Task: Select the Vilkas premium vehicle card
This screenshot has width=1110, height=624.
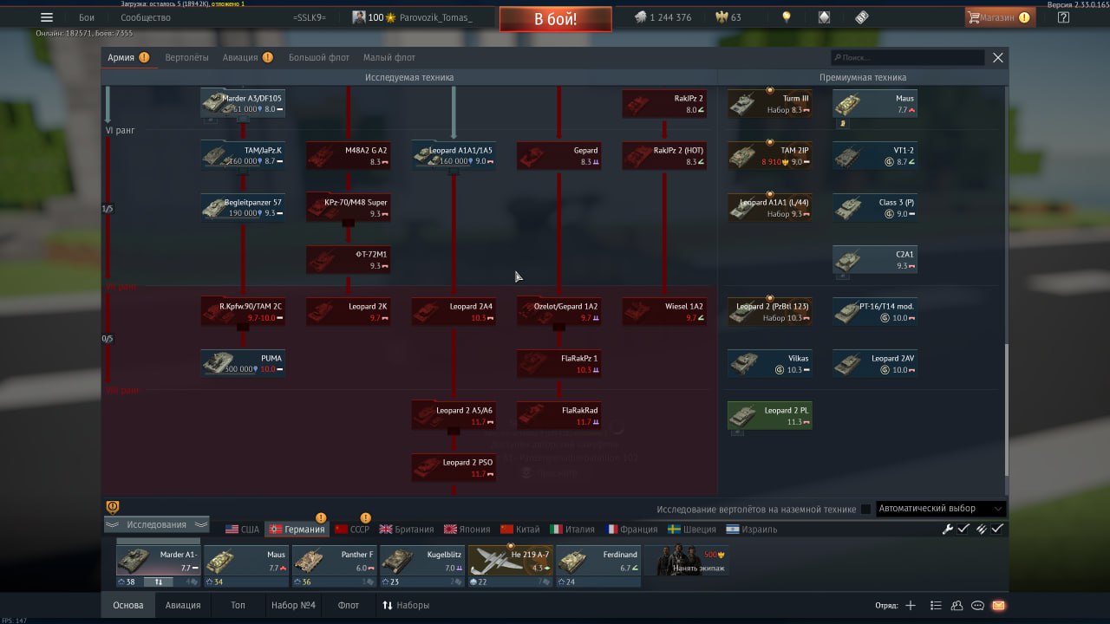Action: coord(770,363)
